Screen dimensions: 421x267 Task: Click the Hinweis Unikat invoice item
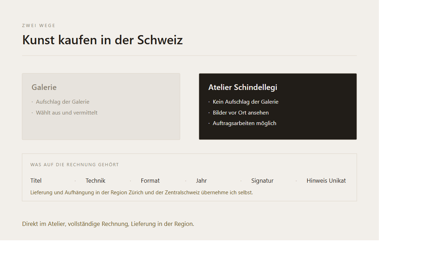point(326,181)
